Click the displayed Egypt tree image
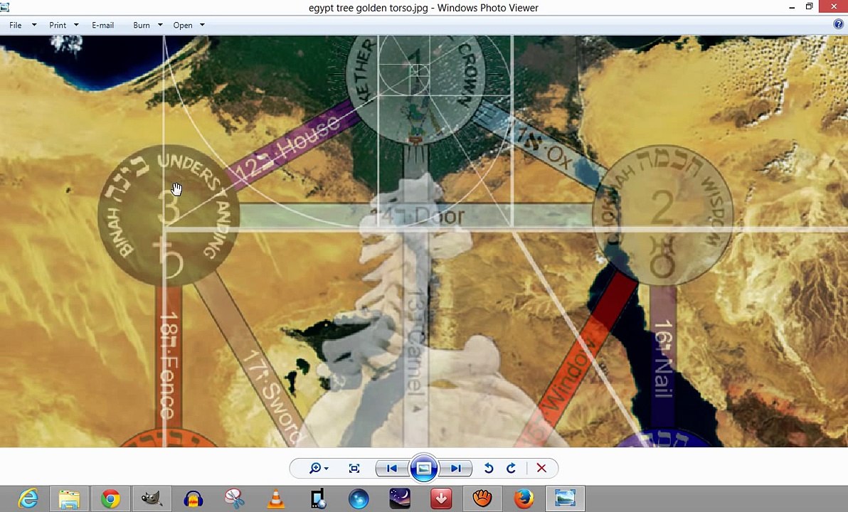 click(424, 241)
